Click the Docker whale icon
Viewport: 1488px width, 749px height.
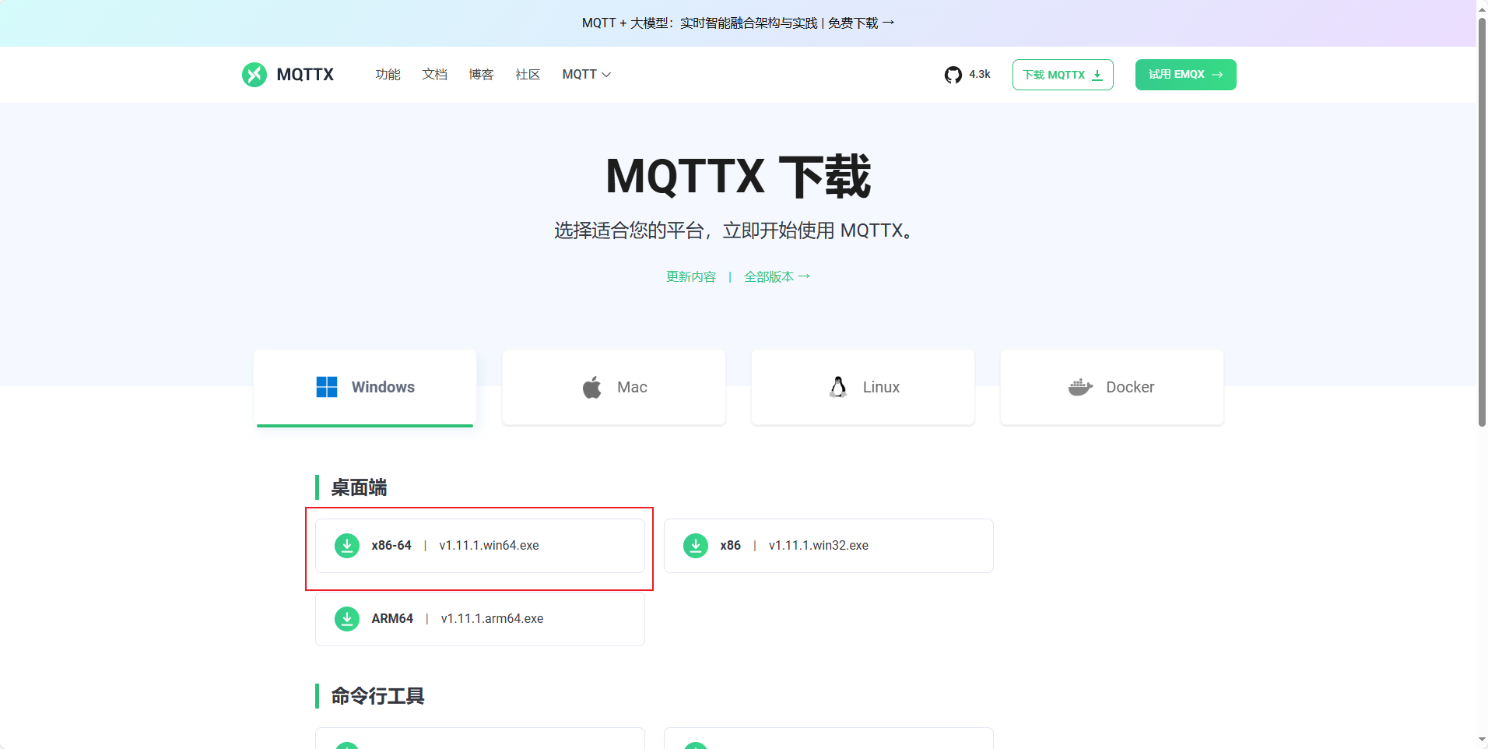click(x=1080, y=387)
